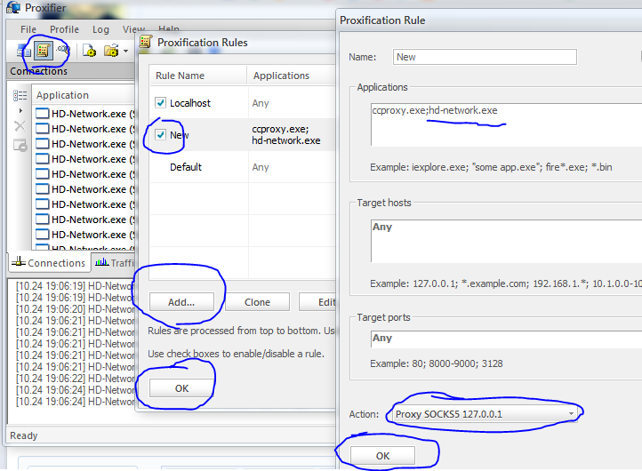The height and width of the screenshot is (471, 642).
Task: Toggle the New rule checkbox
Action: [161, 135]
